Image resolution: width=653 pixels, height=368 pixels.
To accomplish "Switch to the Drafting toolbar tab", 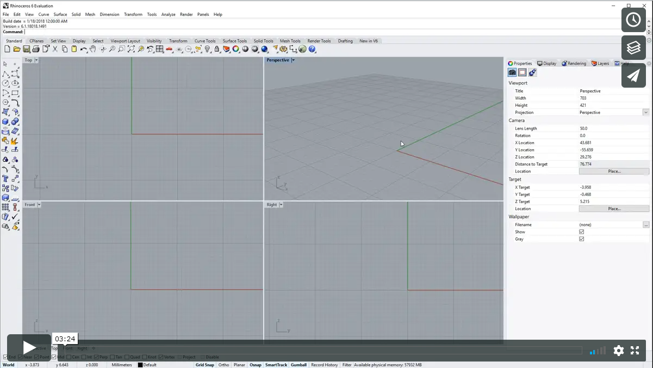I will click(345, 41).
